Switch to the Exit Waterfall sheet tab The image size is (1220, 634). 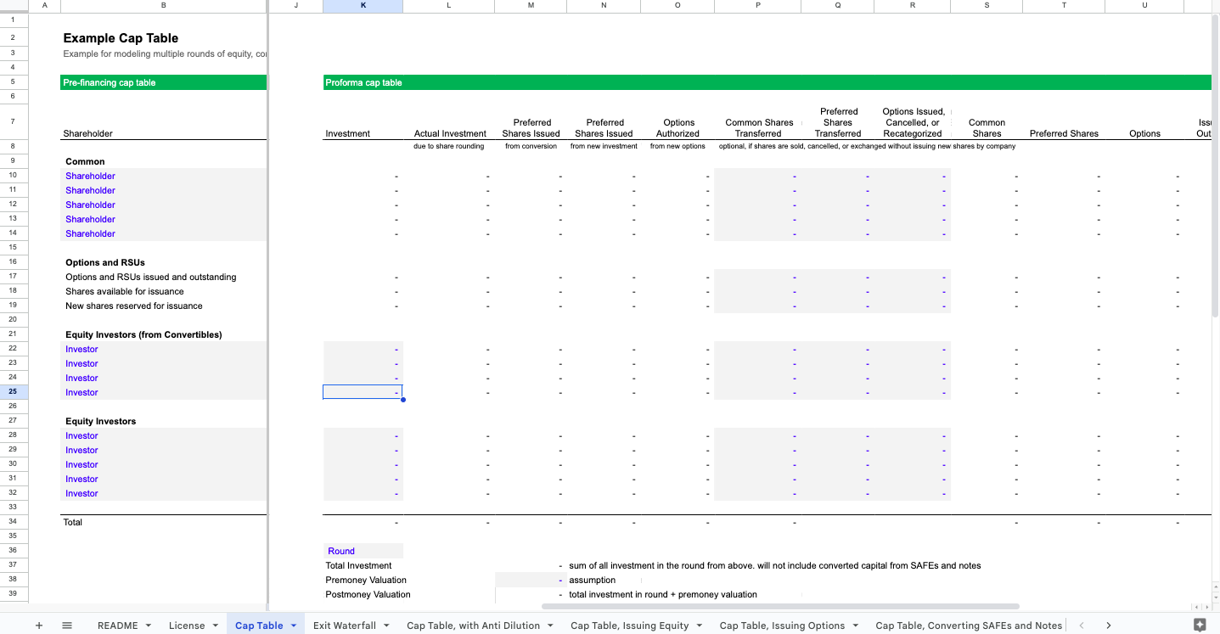click(345, 626)
